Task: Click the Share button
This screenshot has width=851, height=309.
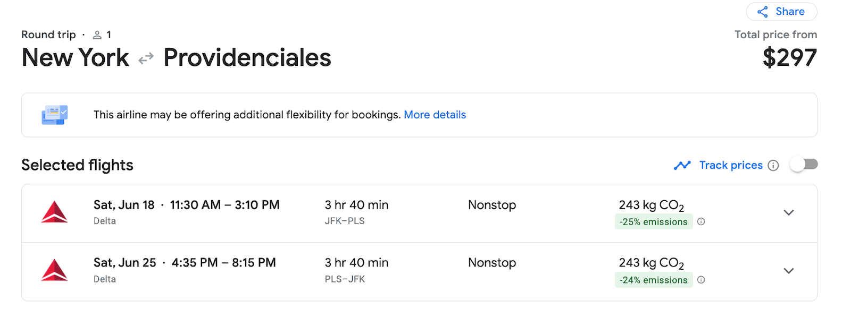Action: pos(781,11)
